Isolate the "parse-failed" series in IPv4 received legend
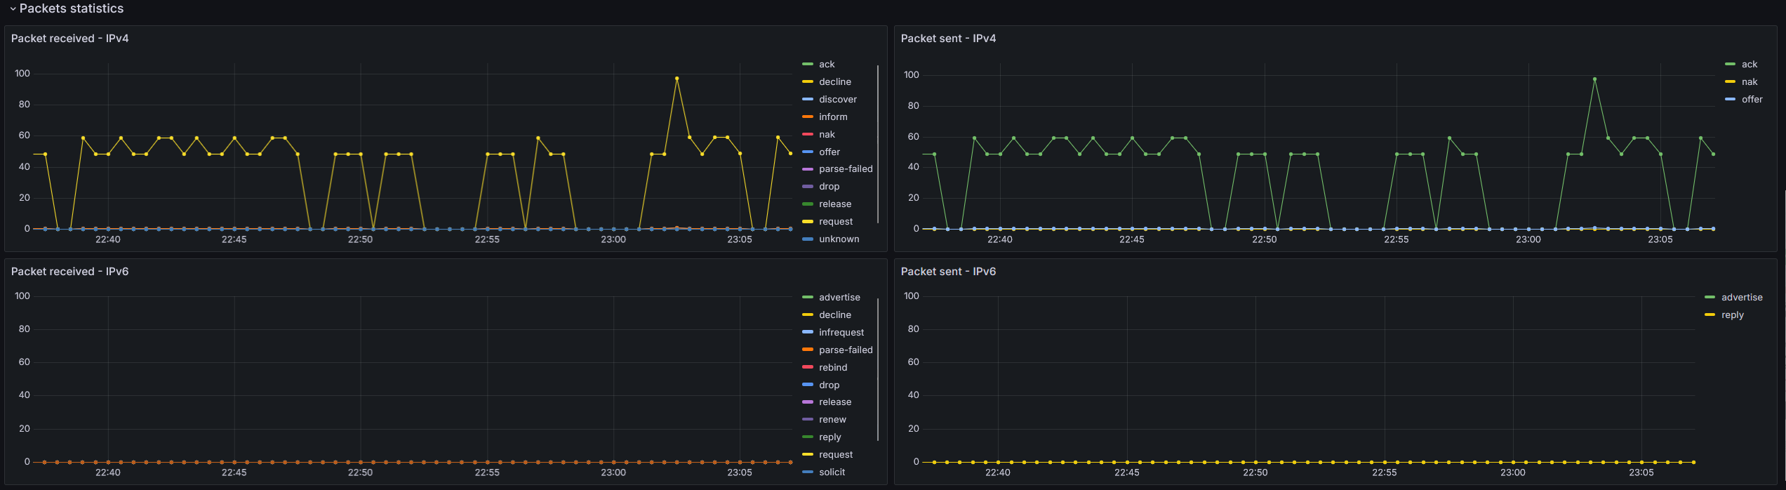This screenshot has width=1786, height=490. point(846,169)
